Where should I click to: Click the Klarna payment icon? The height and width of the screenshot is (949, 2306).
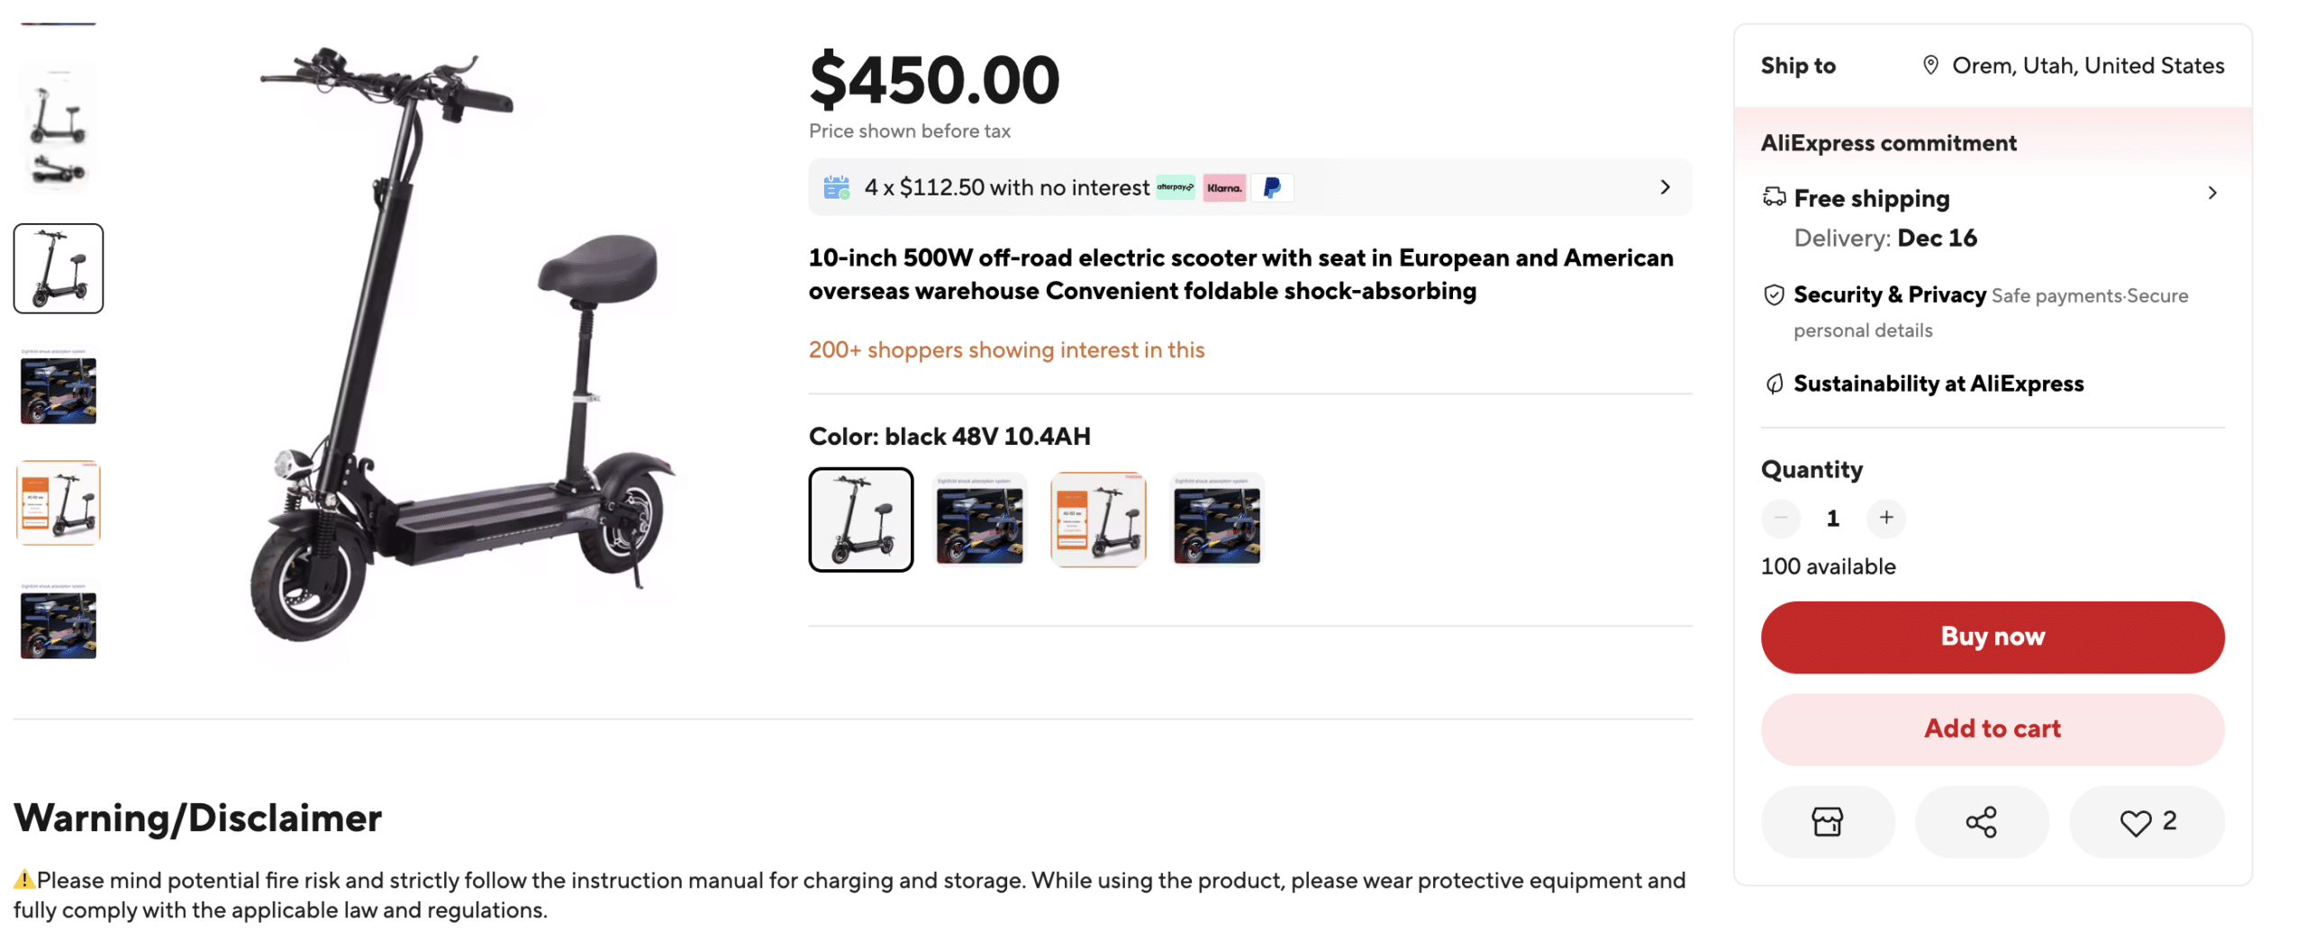[x=1225, y=187]
